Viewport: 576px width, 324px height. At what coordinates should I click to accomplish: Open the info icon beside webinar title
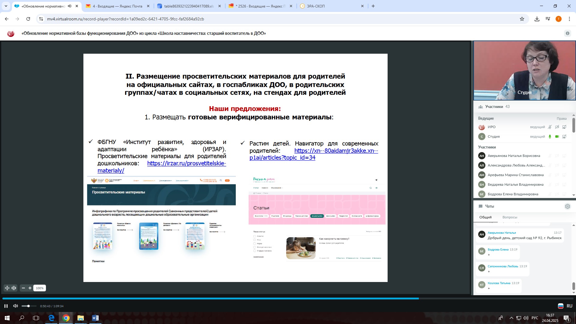coord(567,33)
